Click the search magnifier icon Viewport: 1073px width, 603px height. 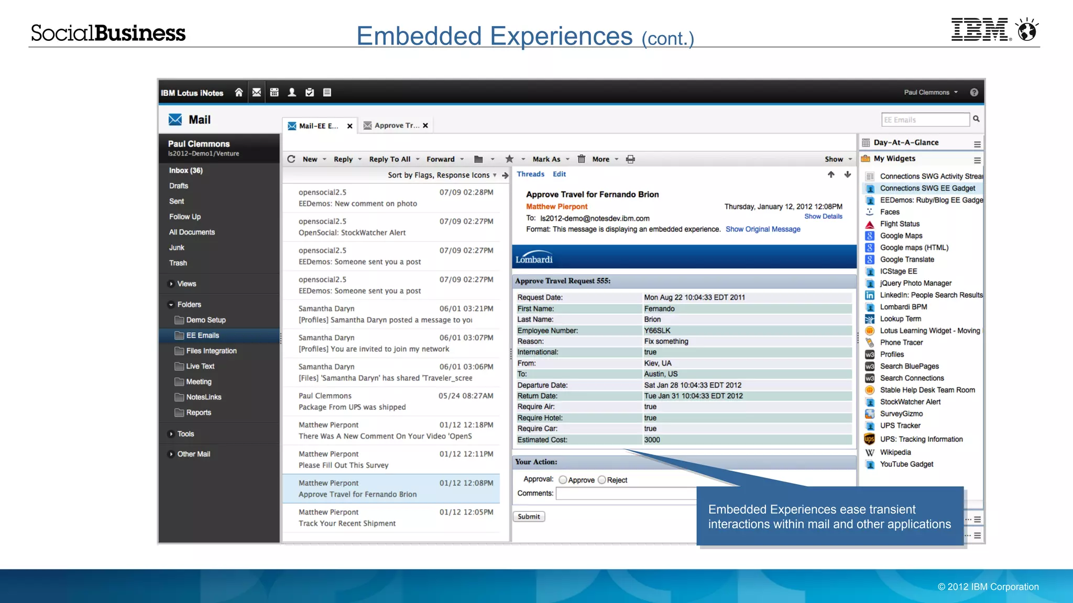977,119
